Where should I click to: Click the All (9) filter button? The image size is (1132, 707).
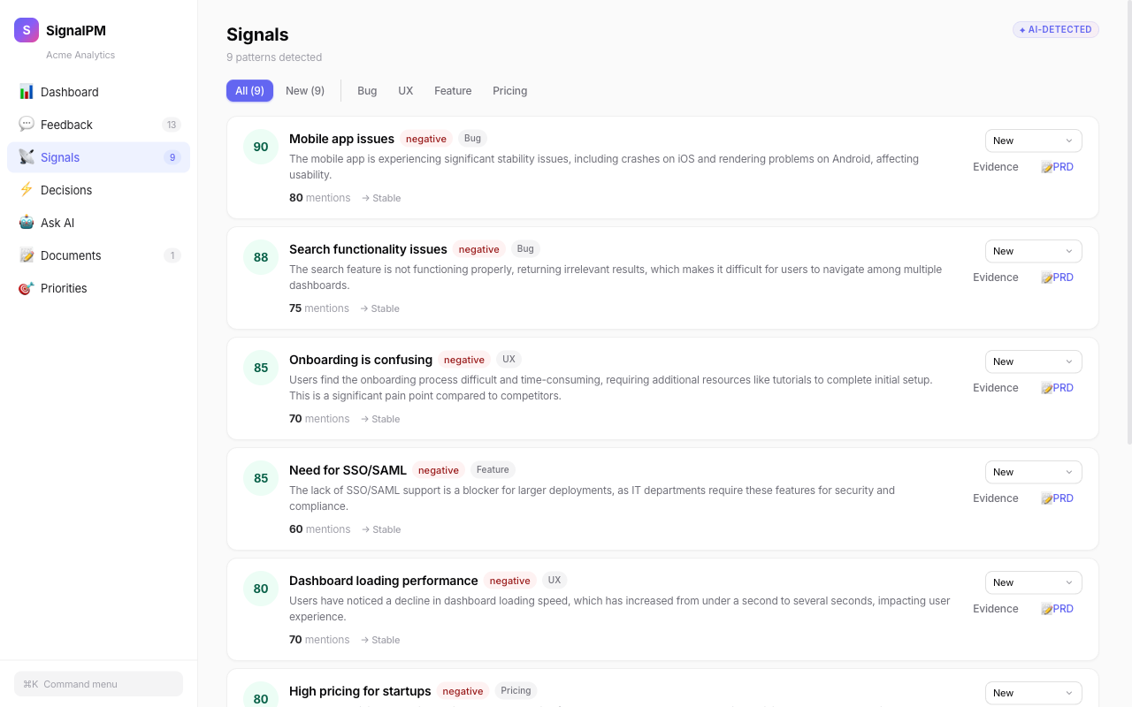(249, 90)
